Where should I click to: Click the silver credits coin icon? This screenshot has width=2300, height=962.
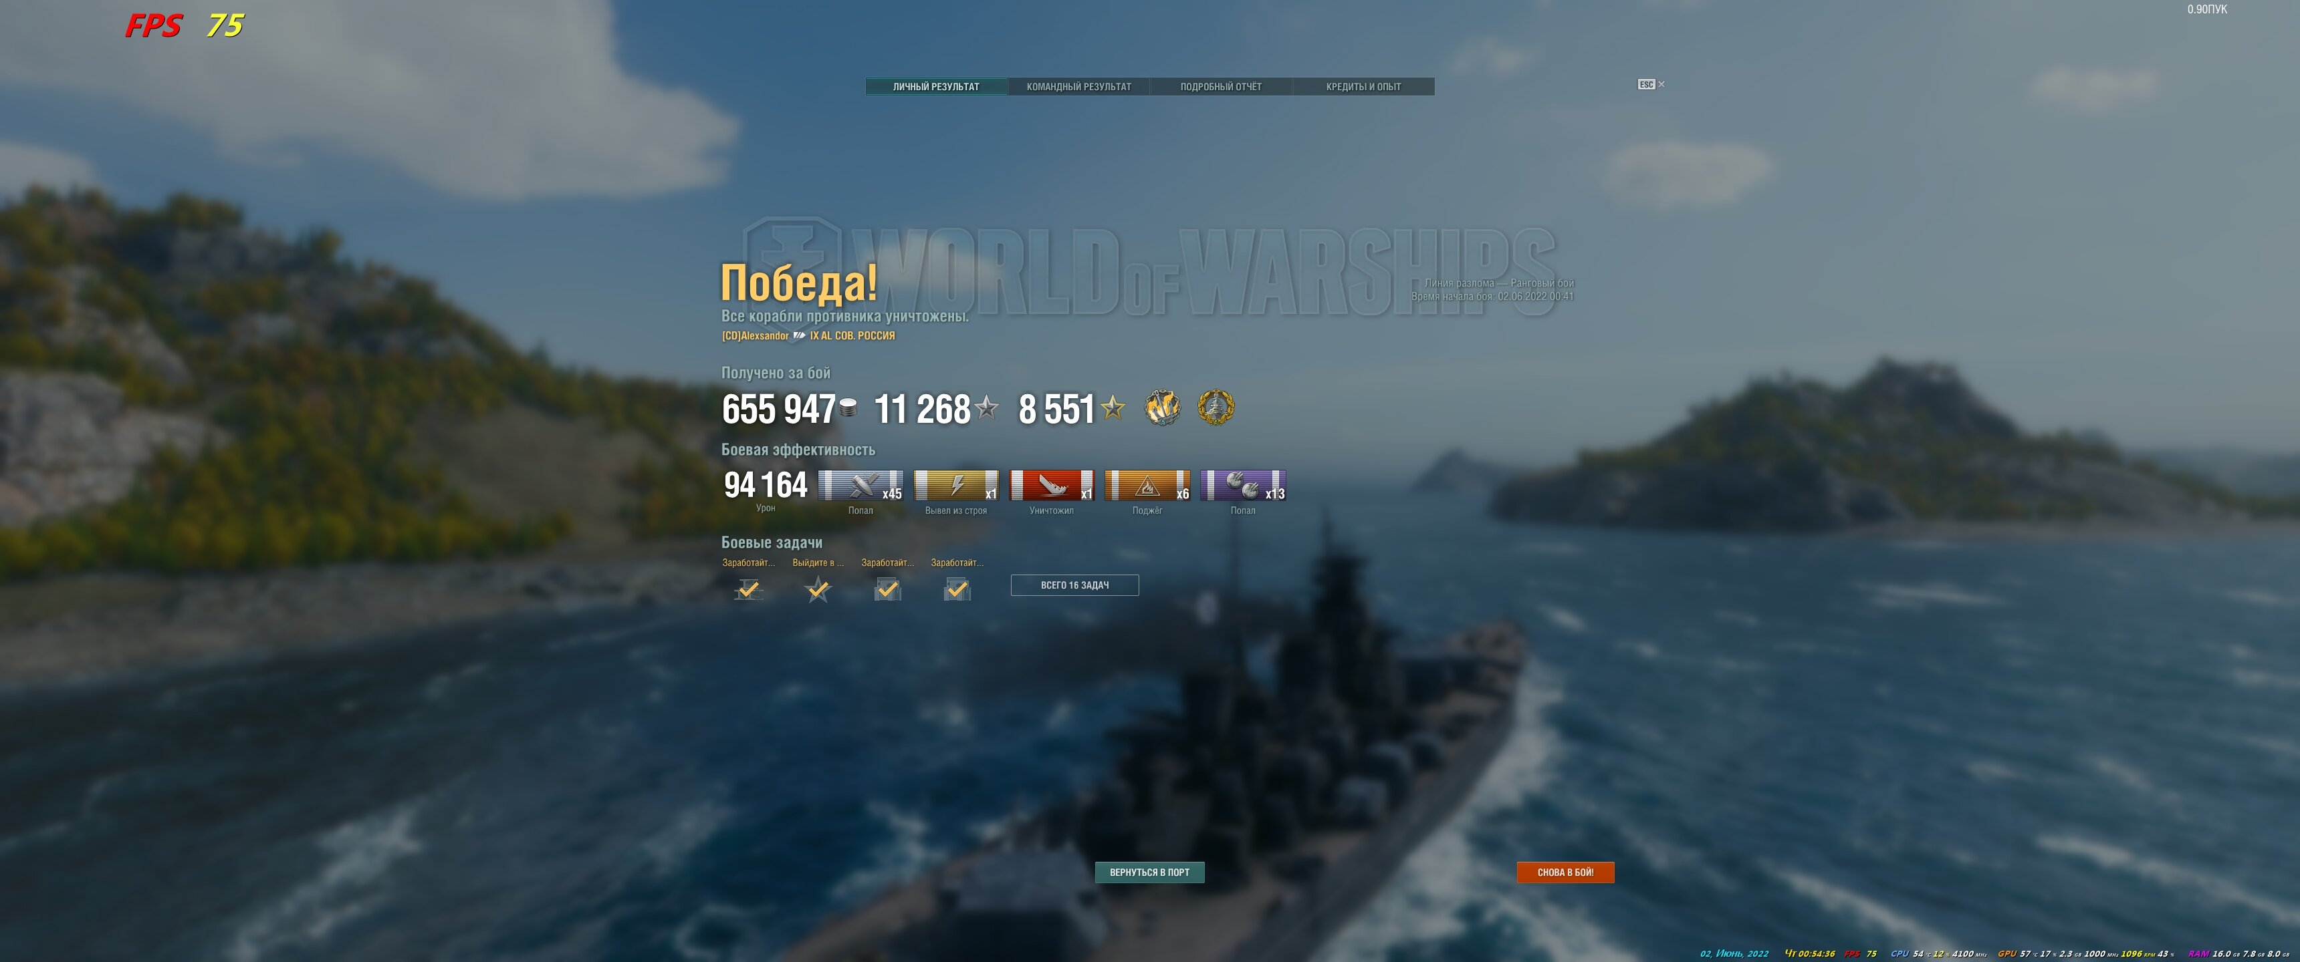point(848,408)
